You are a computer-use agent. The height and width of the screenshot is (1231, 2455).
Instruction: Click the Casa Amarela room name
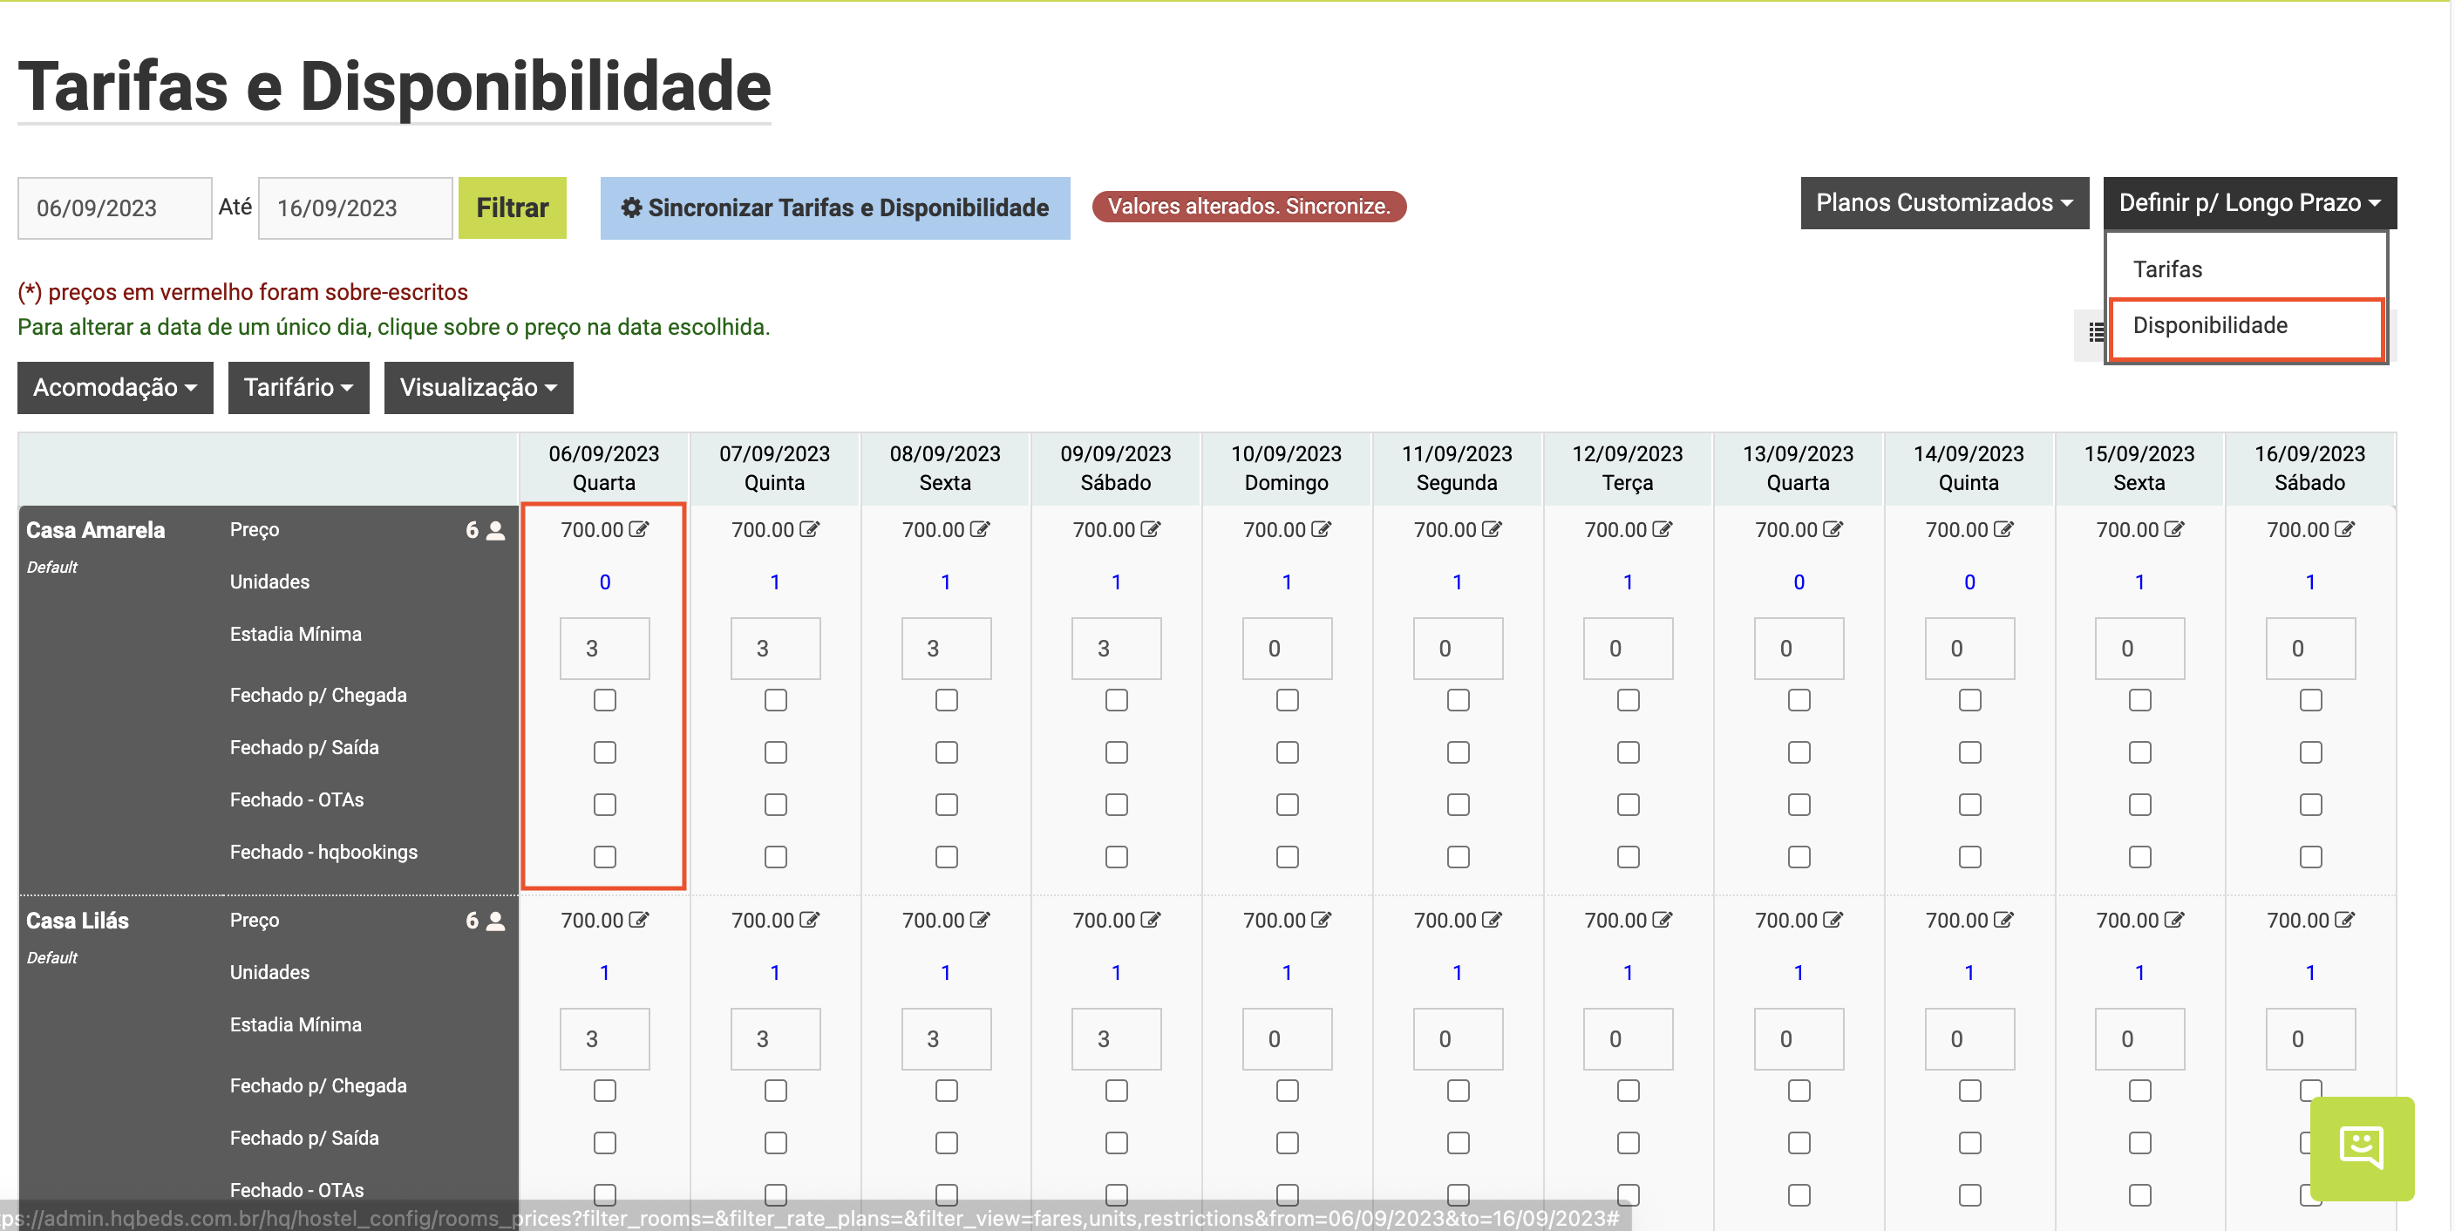[95, 531]
